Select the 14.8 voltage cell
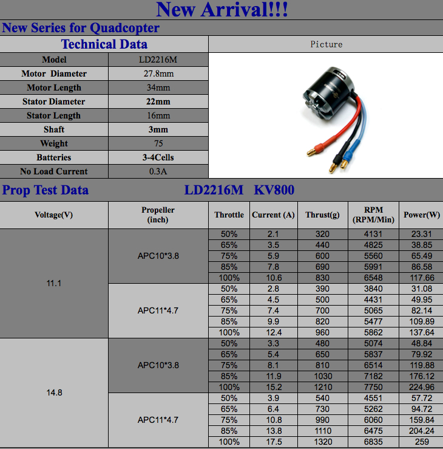The height and width of the screenshot is (449, 443). pos(54,393)
